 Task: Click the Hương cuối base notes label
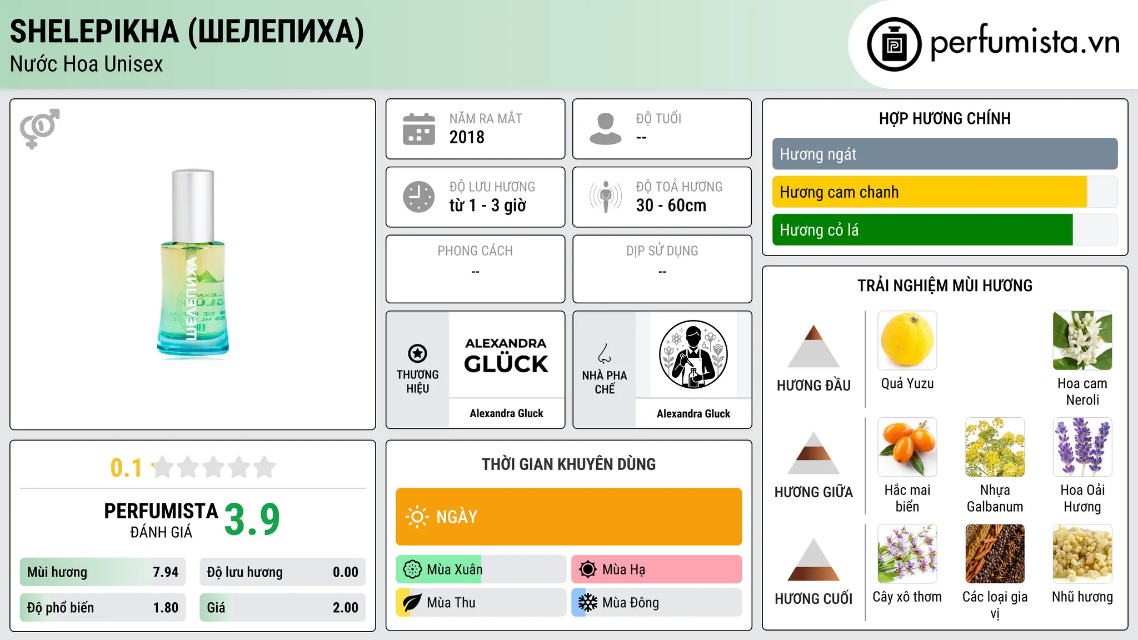[x=813, y=599]
